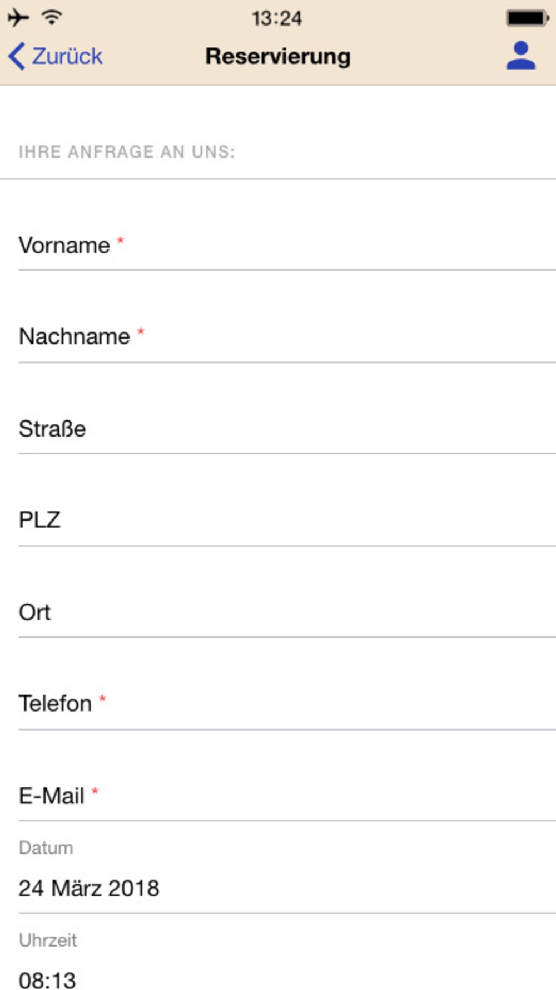Focus the Vorname input field

click(287, 246)
